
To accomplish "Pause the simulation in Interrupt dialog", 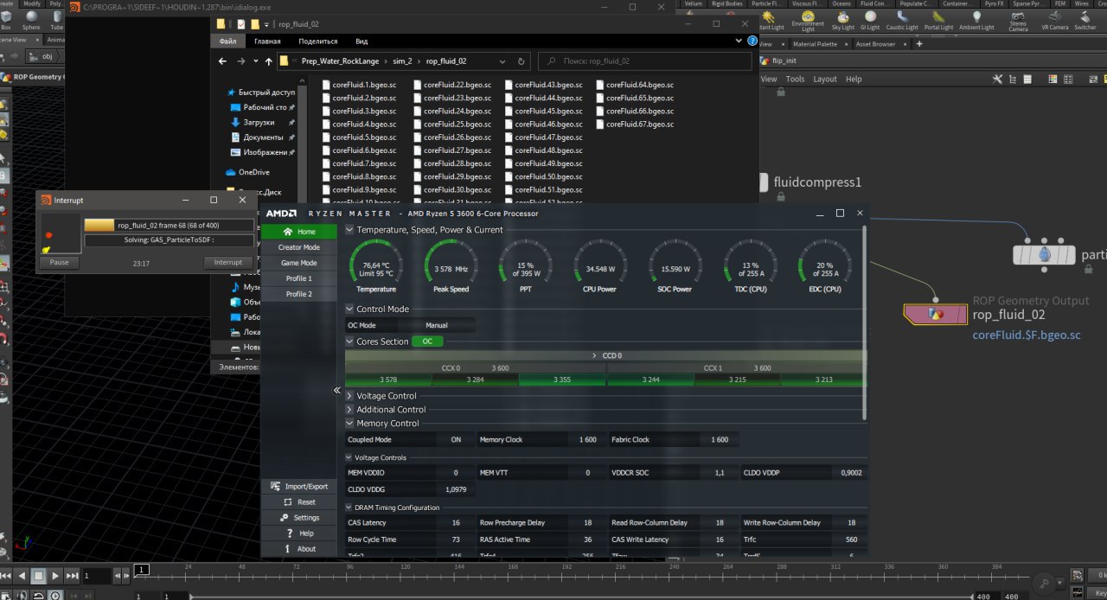I will pos(59,262).
